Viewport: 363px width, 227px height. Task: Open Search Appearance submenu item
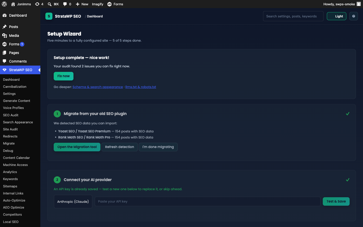pos(18,122)
